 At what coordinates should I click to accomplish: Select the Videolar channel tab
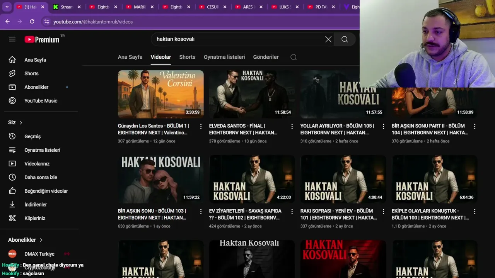[x=161, y=57]
